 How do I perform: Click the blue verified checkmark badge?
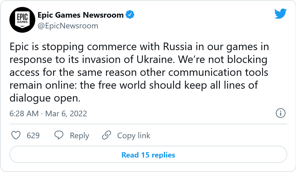coord(130,15)
